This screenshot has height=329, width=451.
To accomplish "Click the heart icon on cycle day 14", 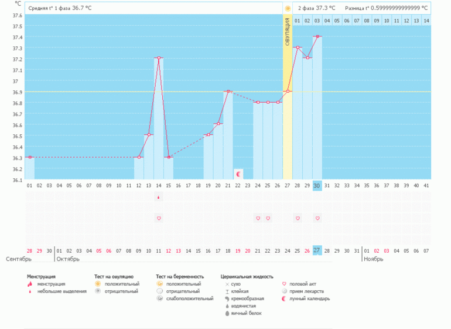I will [x=159, y=218].
